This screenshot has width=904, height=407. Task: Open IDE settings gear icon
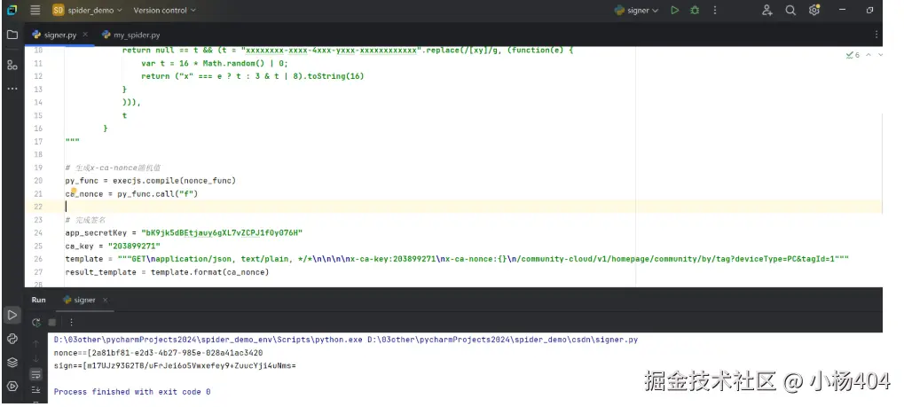pos(814,11)
